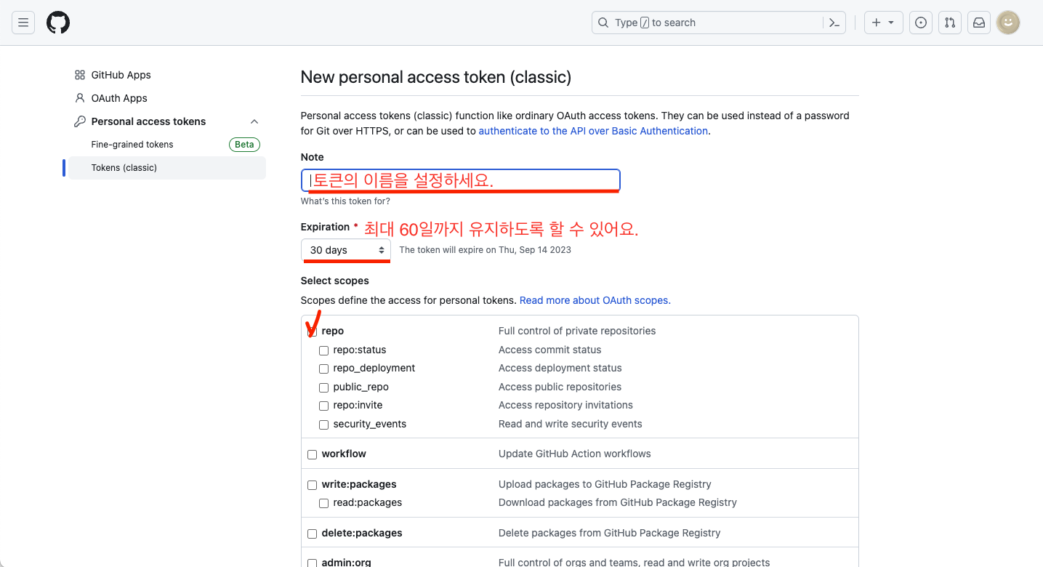1043x567 pixels.
Task: Open the command palette icon
Action: coord(834,23)
